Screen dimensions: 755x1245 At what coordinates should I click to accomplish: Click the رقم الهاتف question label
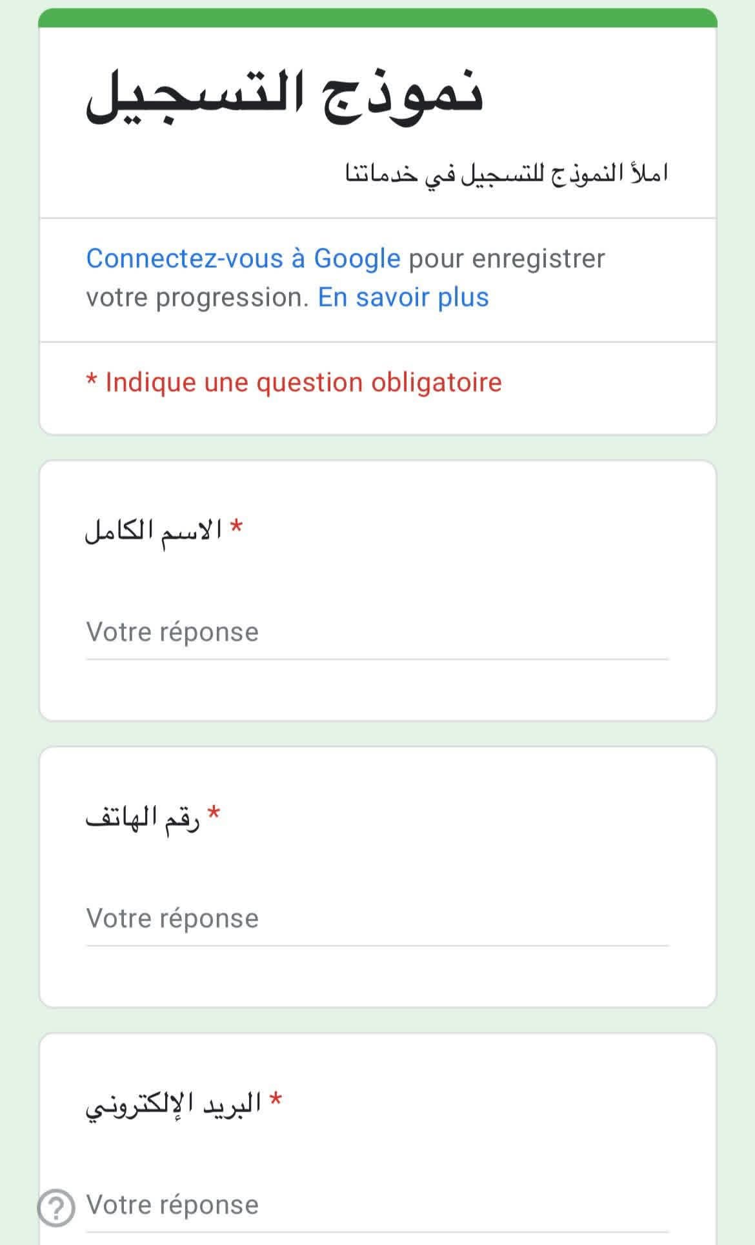143,818
